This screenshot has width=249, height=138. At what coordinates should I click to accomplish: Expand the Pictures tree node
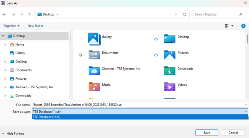[x=5, y=79]
